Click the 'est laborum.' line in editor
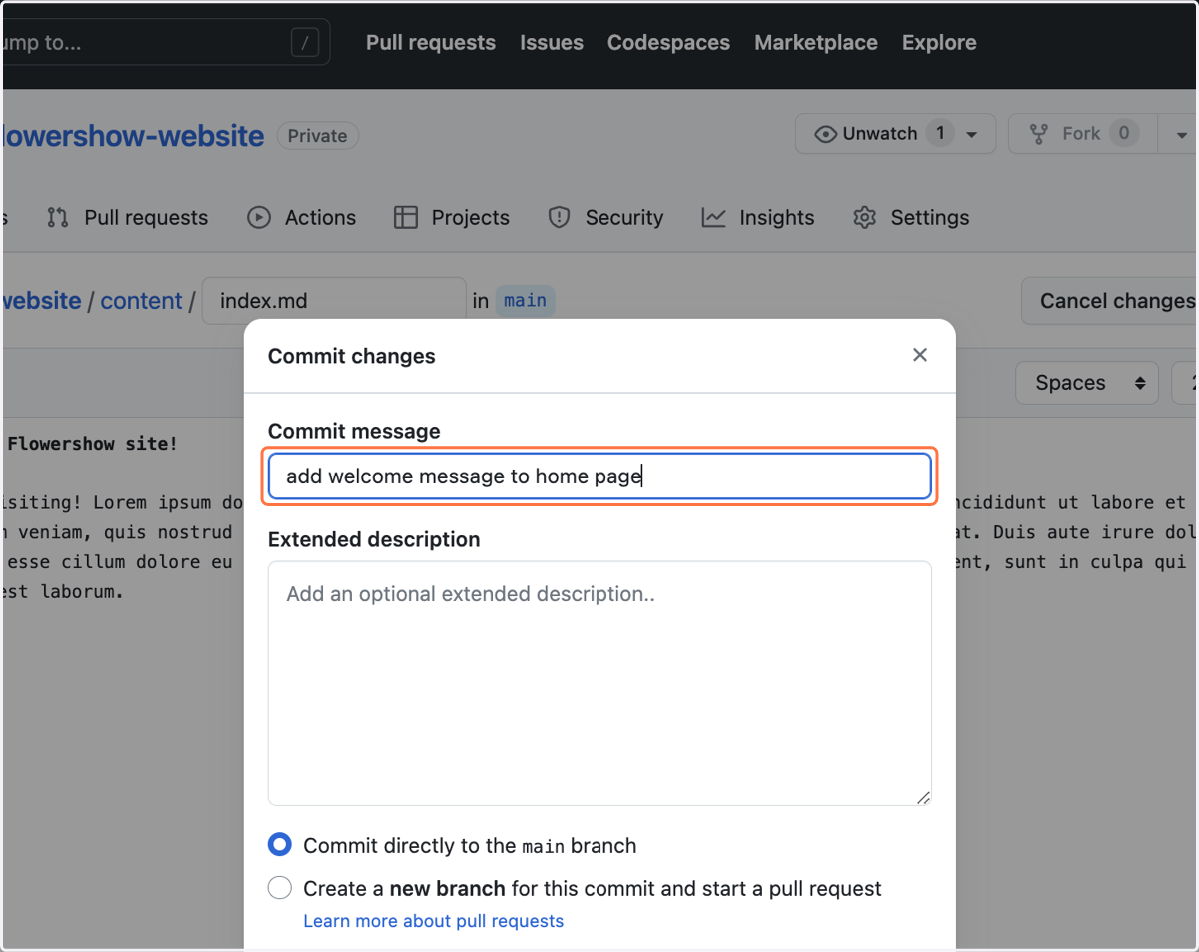This screenshot has width=1199, height=952. 62,591
